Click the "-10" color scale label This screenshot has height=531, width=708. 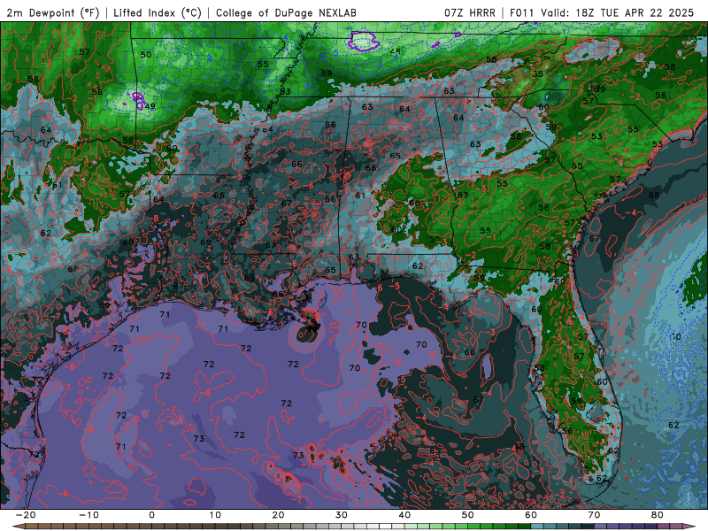point(88,515)
